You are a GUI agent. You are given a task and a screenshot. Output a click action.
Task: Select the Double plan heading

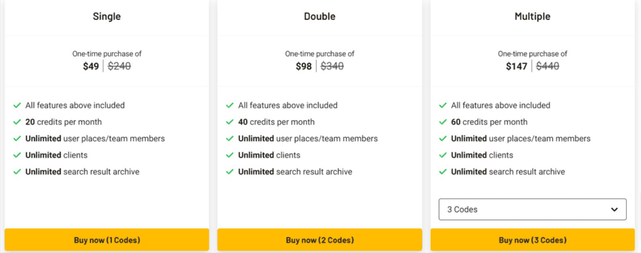[319, 17]
